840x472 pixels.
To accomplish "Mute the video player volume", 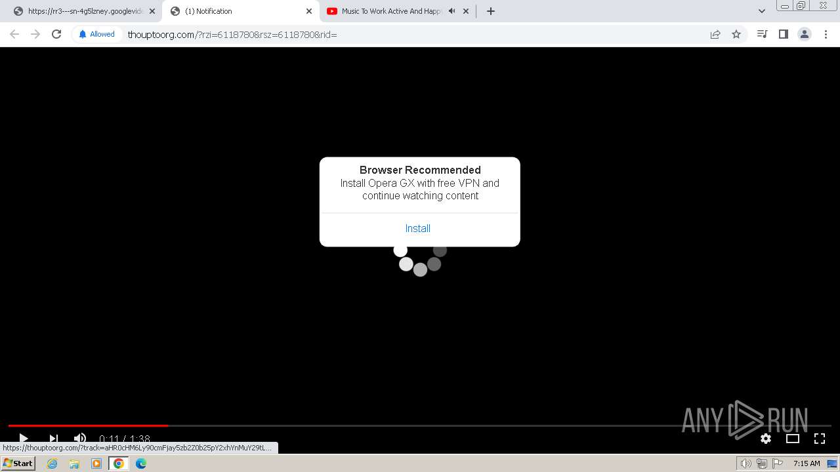I will pos(80,439).
